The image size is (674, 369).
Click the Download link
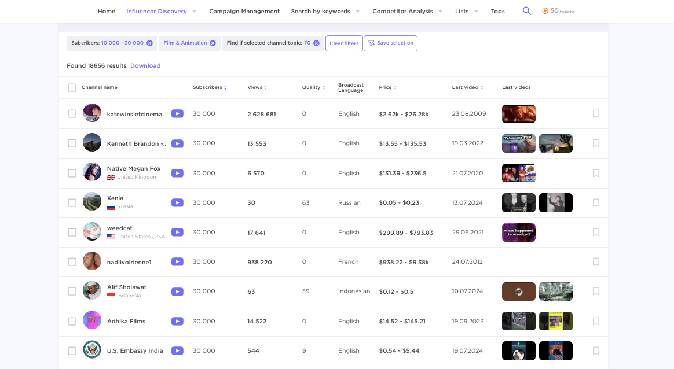145,65
